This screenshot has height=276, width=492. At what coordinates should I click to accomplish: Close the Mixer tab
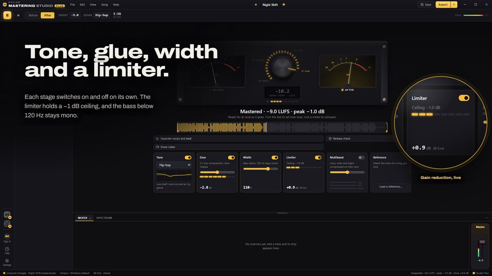pyautogui.click(x=90, y=218)
